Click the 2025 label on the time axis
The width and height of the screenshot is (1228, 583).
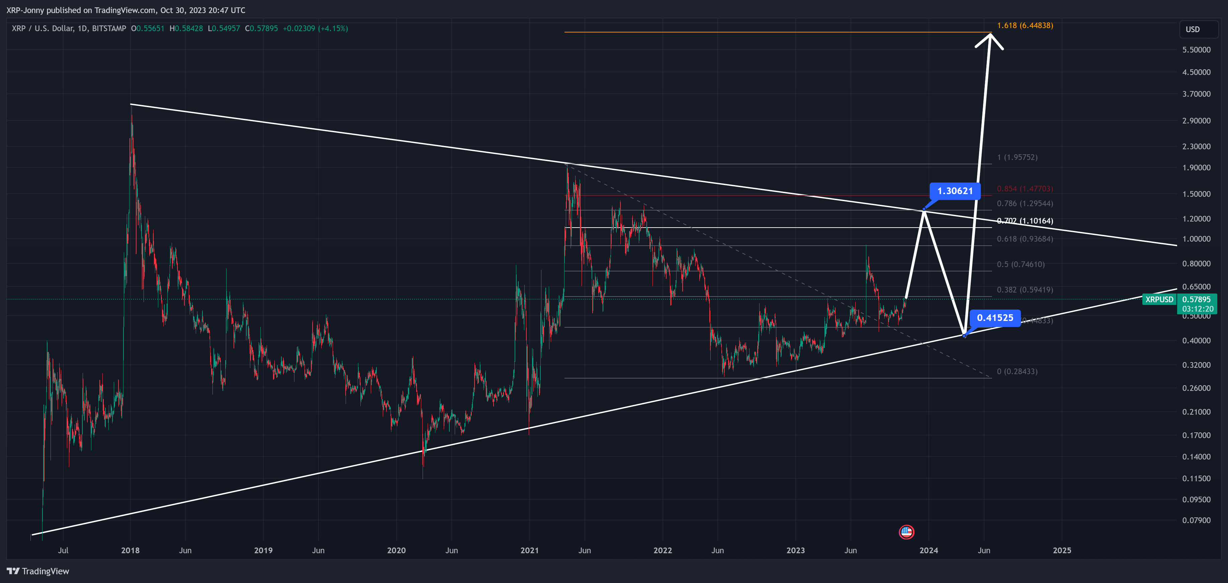pos(1062,550)
